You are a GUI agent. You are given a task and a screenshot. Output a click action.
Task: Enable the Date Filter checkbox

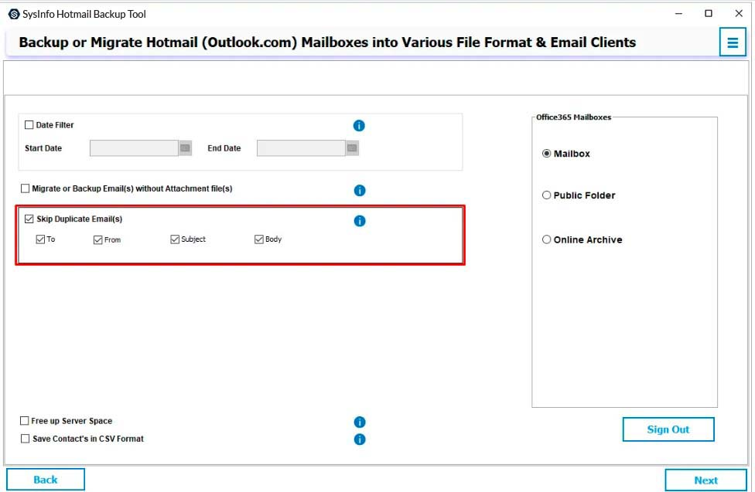tap(29, 125)
